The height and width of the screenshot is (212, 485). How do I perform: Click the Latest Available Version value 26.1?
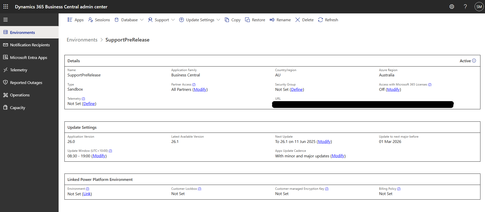tap(175, 142)
